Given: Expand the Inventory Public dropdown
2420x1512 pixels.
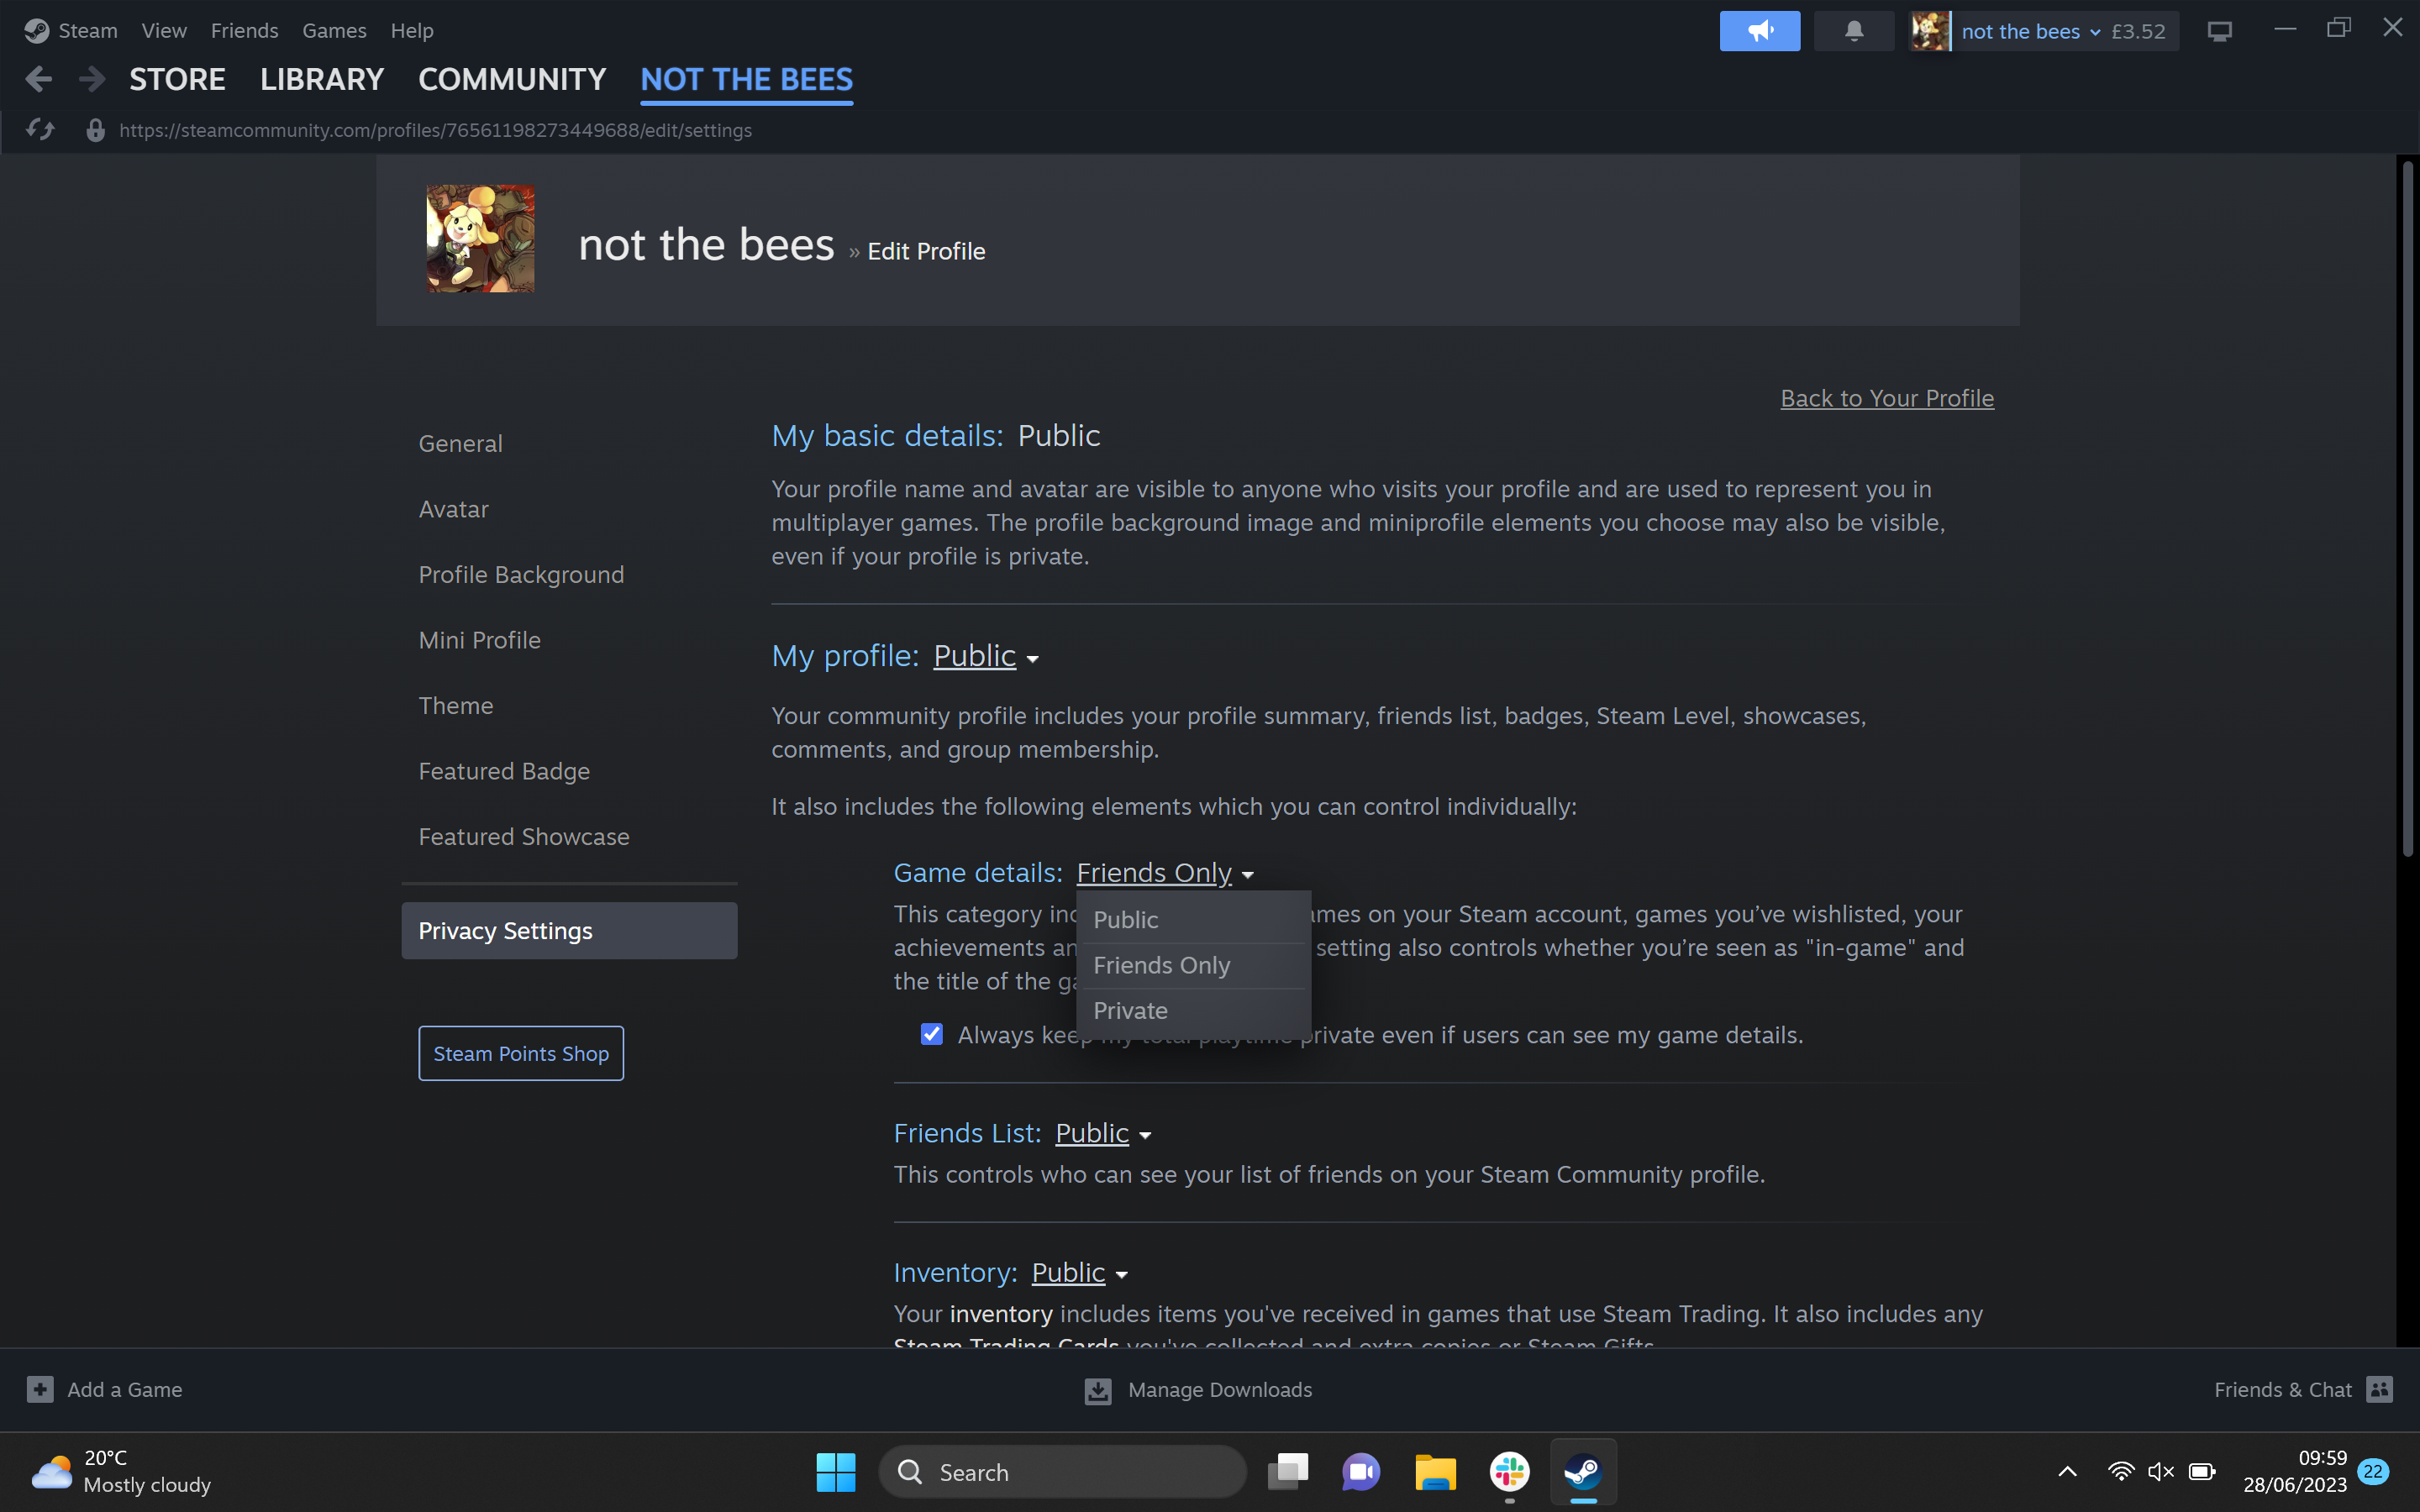Looking at the screenshot, I should pos(1080,1272).
